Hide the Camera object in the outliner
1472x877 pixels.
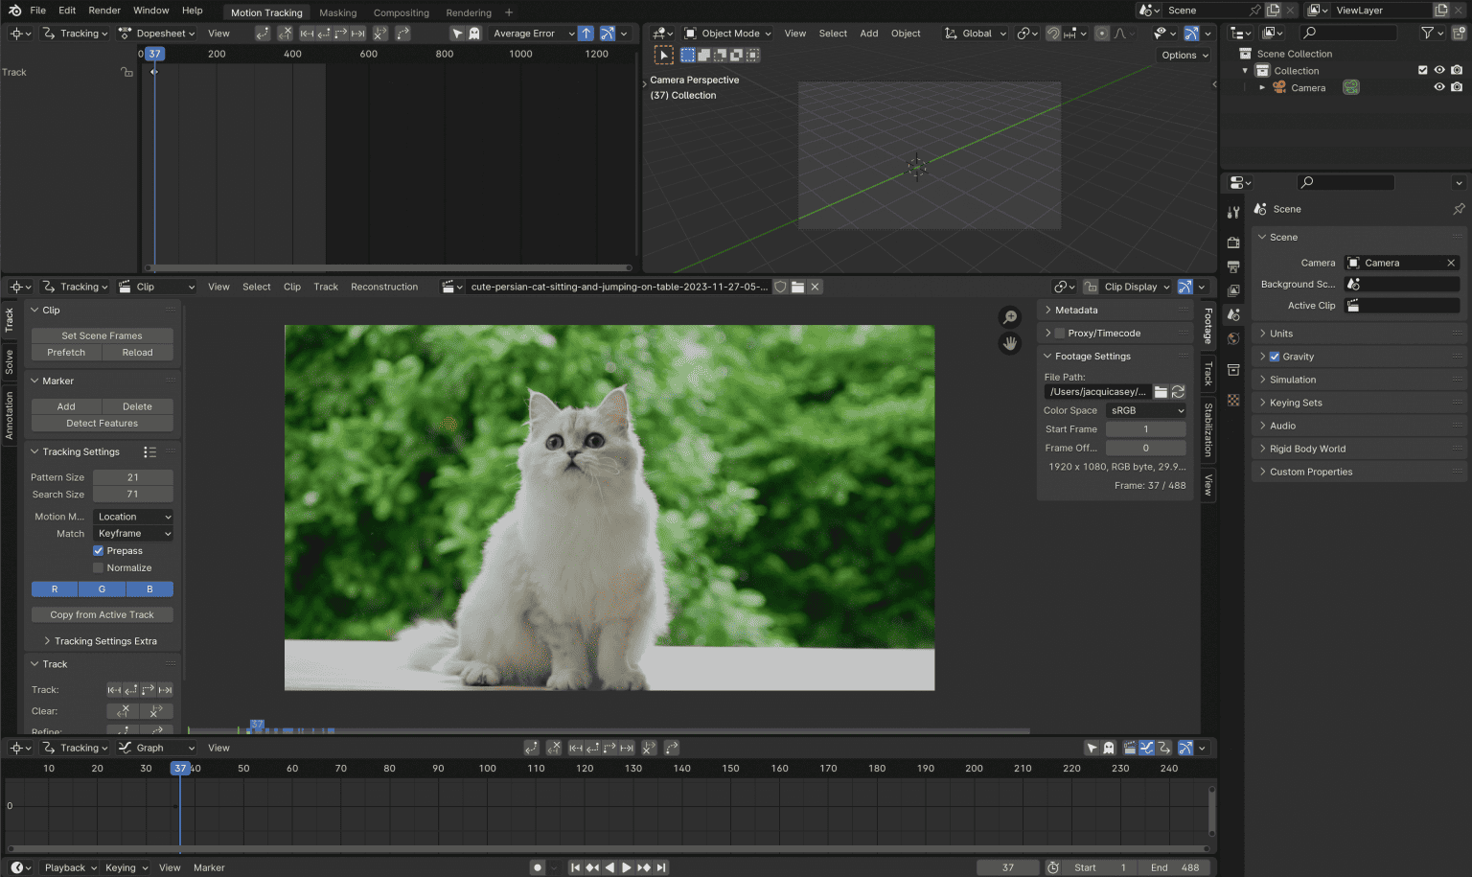tap(1438, 87)
